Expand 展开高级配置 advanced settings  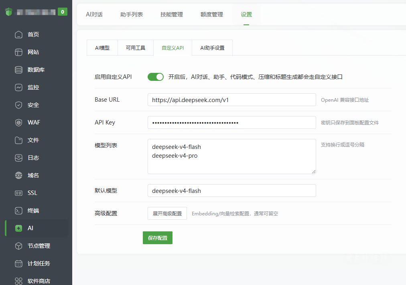pyautogui.click(x=167, y=213)
